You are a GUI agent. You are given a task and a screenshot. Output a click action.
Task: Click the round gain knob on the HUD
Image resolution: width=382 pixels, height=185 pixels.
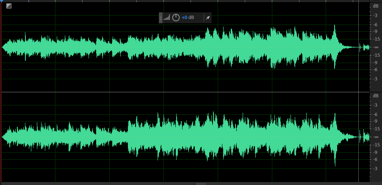coord(176,18)
